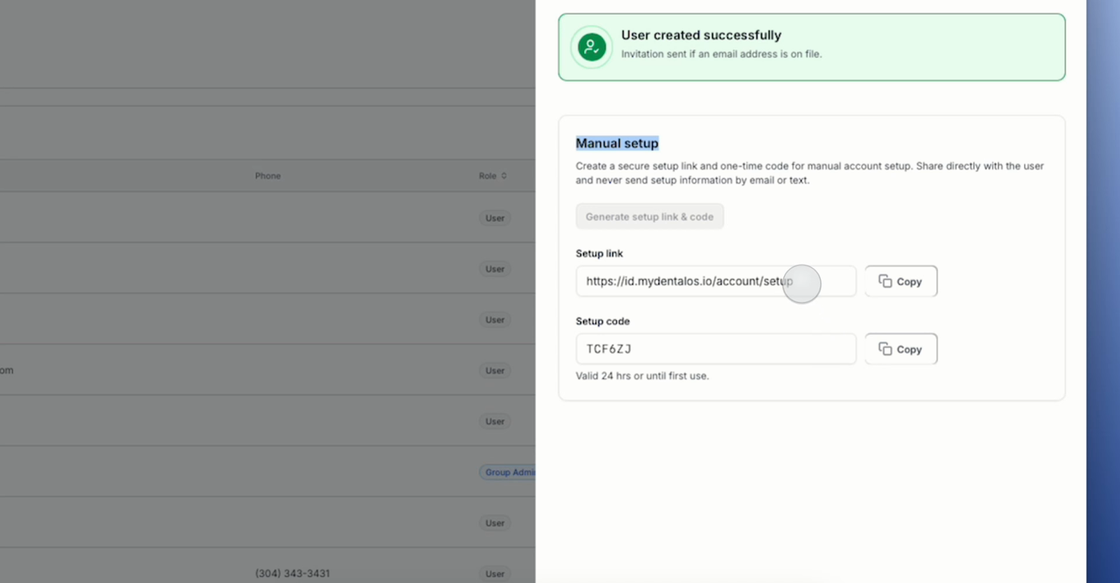Image resolution: width=1120 pixels, height=583 pixels.
Task: Click the Setup link label
Action: point(599,254)
